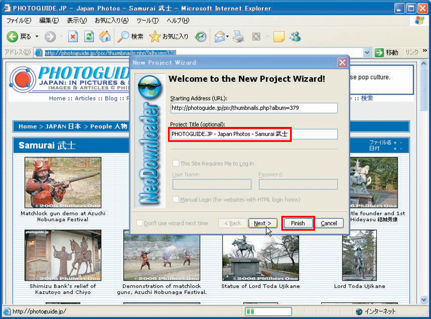Image resolution: width=431 pixels, height=319 pixels.
Task: Click the リンク links toolbar label
Action: [x=412, y=52]
